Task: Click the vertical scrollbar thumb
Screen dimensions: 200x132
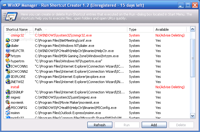Action: [192, 58]
